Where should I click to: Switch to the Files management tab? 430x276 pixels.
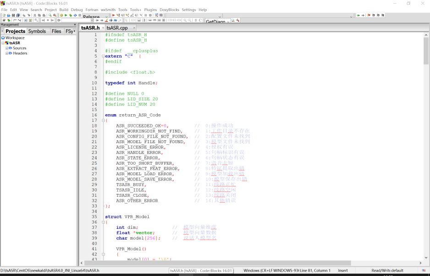click(56, 31)
